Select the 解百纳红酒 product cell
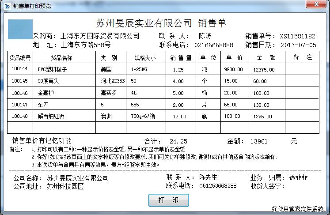The height and width of the screenshot is (215, 330). point(51,117)
